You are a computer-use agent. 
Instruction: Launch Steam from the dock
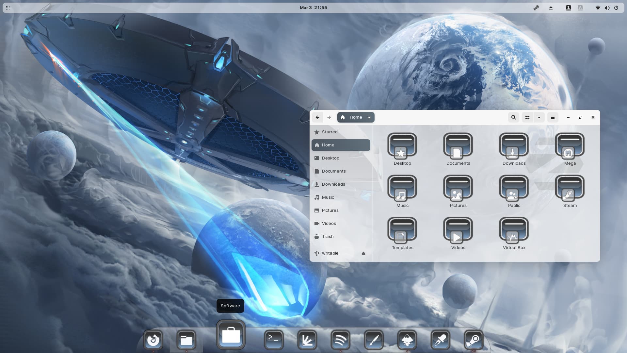pyautogui.click(x=474, y=340)
